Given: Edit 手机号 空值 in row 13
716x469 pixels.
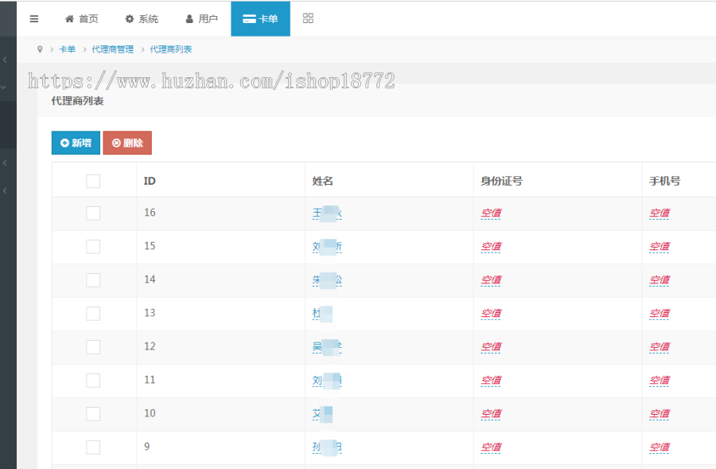Looking at the screenshot, I should pyautogui.click(x=660, y=313).
